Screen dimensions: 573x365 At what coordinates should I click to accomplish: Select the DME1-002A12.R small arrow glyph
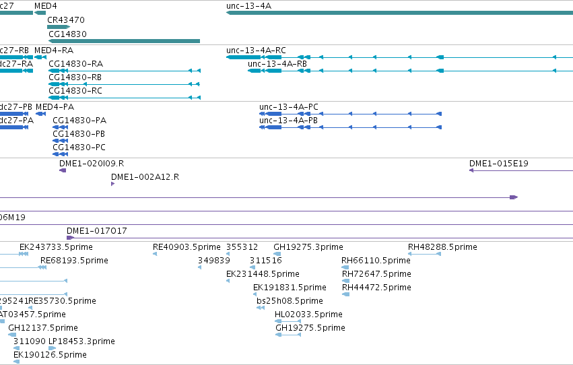113,184
